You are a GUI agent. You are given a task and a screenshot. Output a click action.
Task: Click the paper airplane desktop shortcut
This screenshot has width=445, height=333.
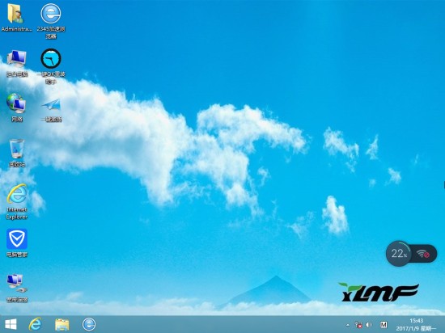pyautogui.click(x=51, y=110)
